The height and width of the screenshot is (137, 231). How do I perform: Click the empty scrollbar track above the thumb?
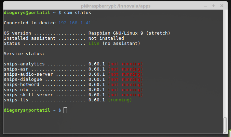click(225, 62)
